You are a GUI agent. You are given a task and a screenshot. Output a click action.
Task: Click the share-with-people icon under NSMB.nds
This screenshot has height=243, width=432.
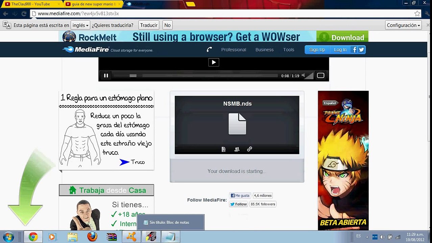pyautogui.click(x=237, y=149)
